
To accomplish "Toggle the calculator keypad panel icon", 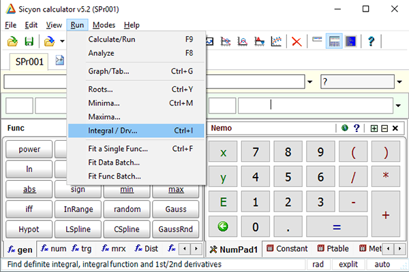I will (334, 41).
